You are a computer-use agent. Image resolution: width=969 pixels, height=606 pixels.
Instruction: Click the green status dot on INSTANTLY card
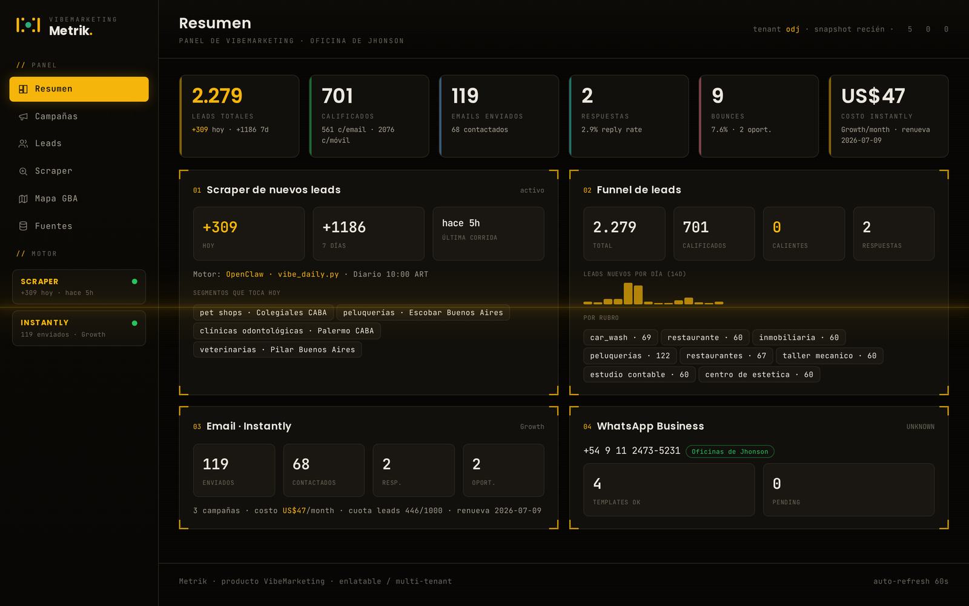(134, 323)
